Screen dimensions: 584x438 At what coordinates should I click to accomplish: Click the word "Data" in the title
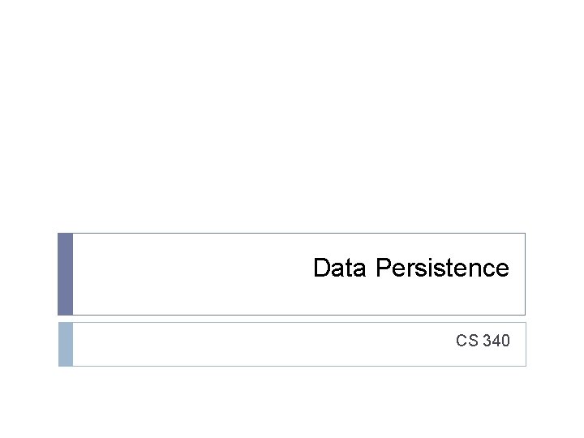click(341, 268)
